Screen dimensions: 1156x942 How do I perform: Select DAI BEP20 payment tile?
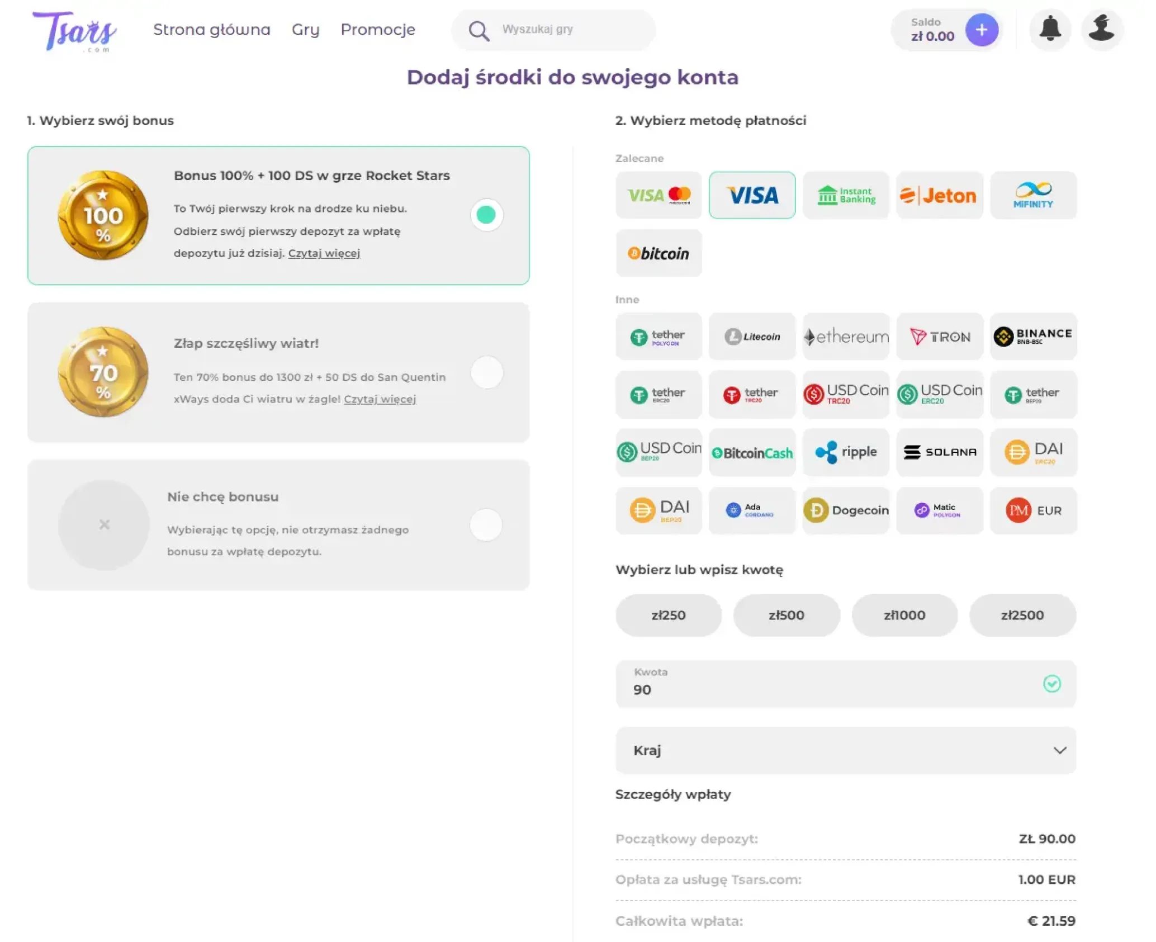[658, 510]
